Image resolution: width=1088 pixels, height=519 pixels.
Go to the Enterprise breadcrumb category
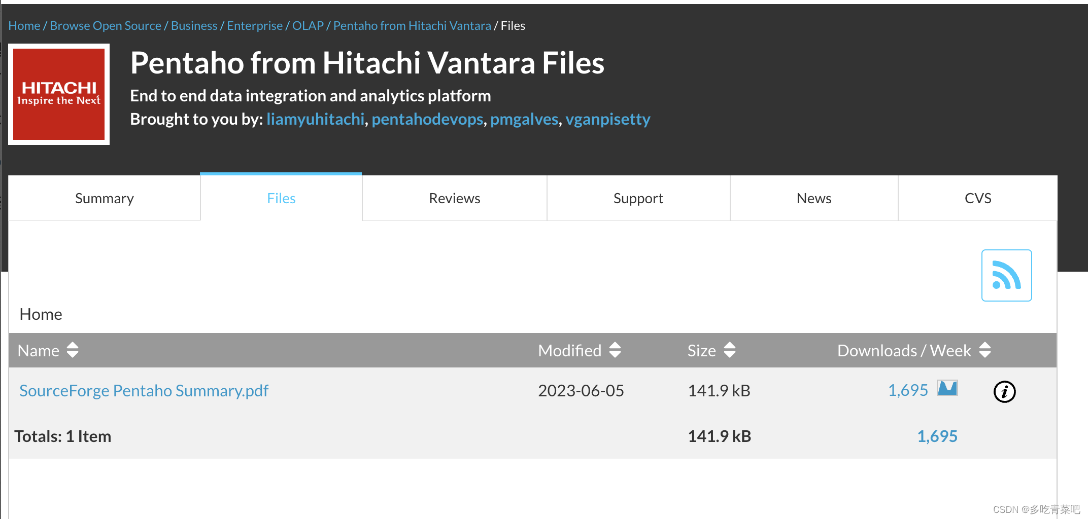[x=255, y=25]
